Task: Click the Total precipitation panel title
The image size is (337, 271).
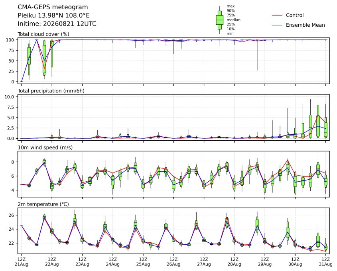Action: [x=51, y=91]
